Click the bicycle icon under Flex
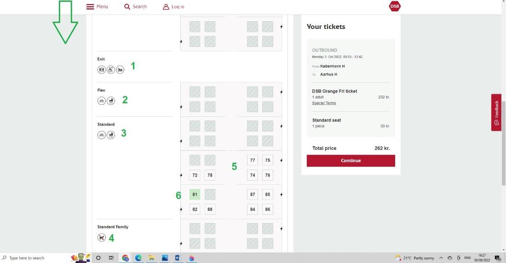This screenshot has width=506, height=263. coord(102,101)
